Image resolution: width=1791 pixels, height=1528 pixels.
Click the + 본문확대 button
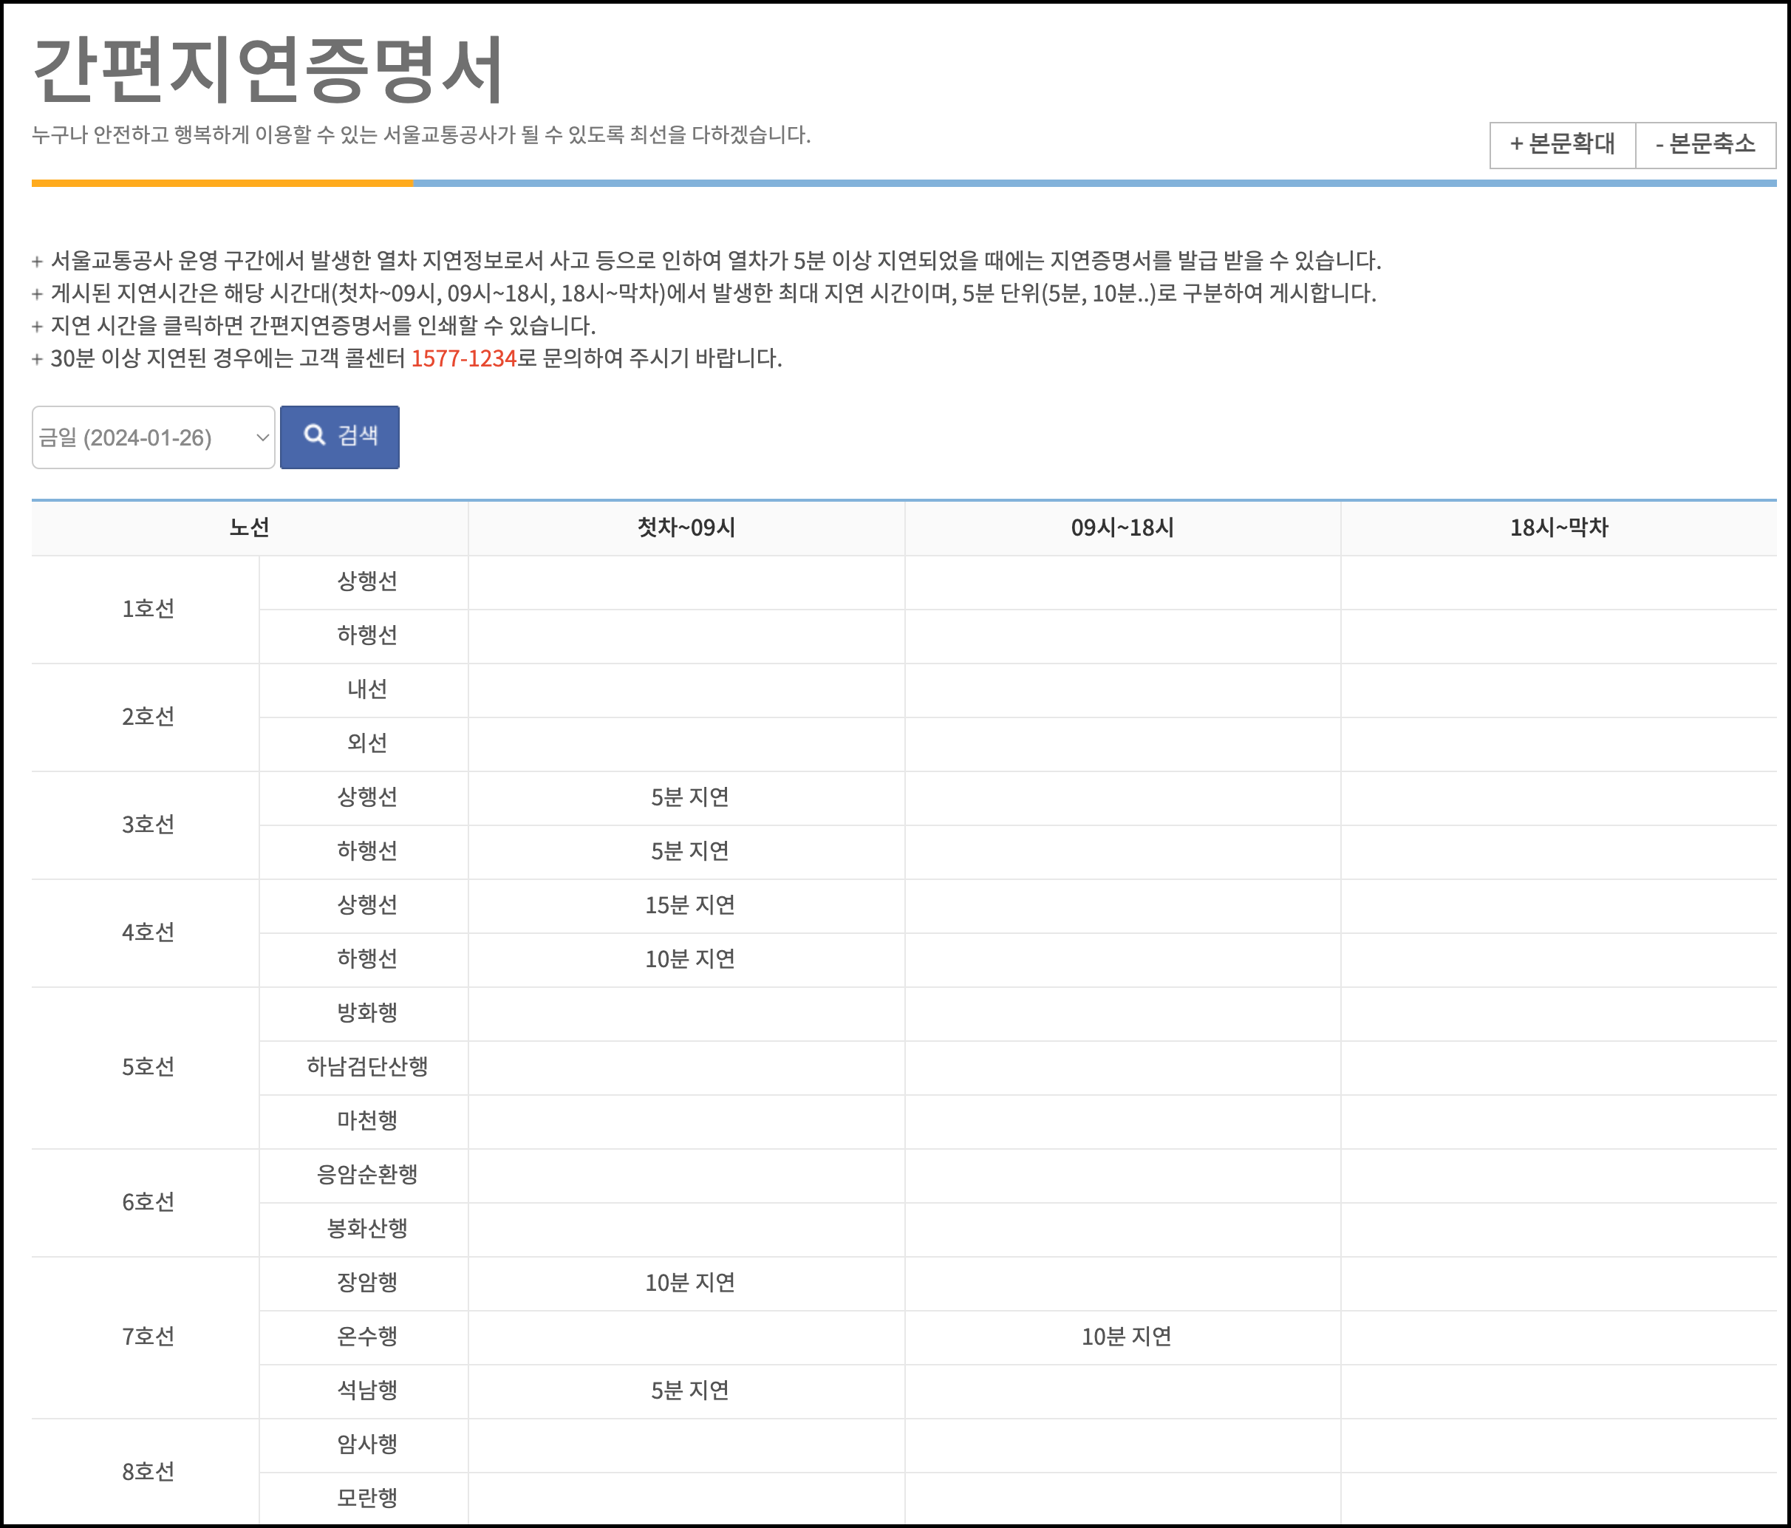pos(1562,144)
